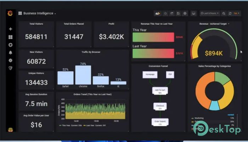Click the IE 13% bar
248x142 pixels.
point(118,83)
